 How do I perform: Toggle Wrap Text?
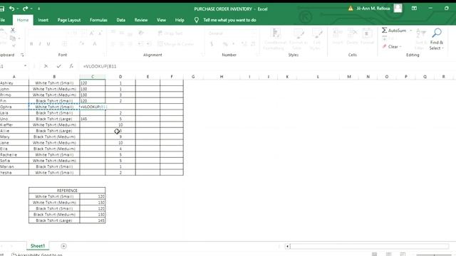(170, 33)
